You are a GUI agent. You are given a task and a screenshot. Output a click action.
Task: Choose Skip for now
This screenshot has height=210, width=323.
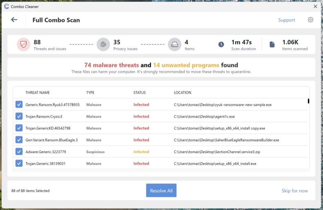tap(294, 191)
